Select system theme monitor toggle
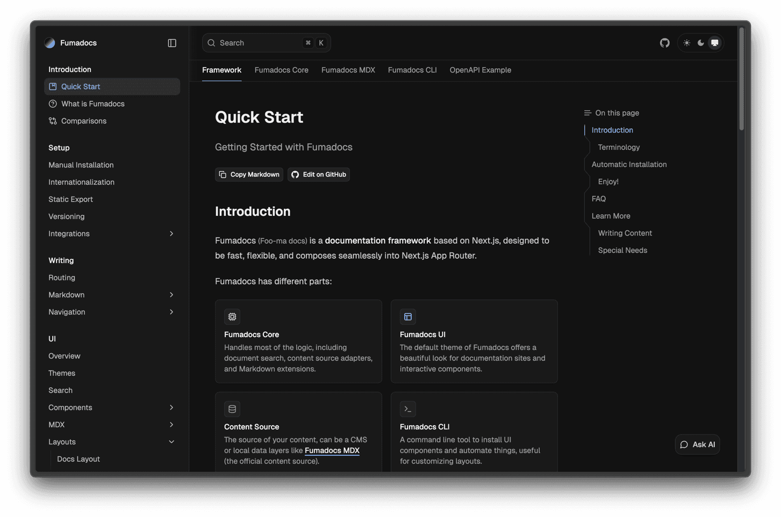781x517 pixels. pyautogui.click(x=715, y=43)
